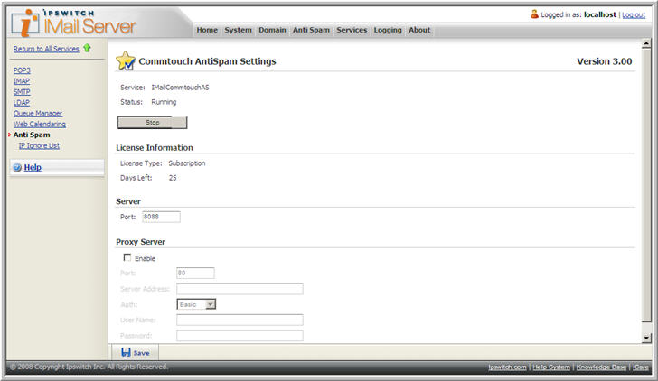The width and height of the screenshot is (658, 381).
Task: Click the star icon next to Commtouch AntiSpam Settings
Action: point(126,60)
